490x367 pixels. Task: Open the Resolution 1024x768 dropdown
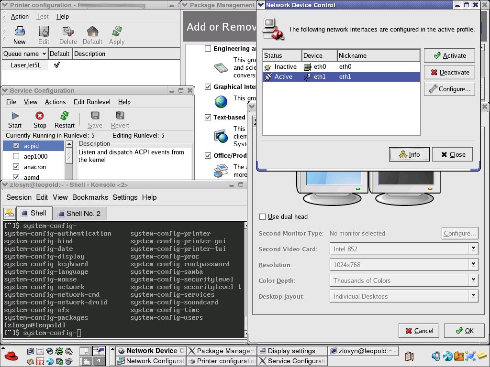pyautogui.click(x=404, y=265)
